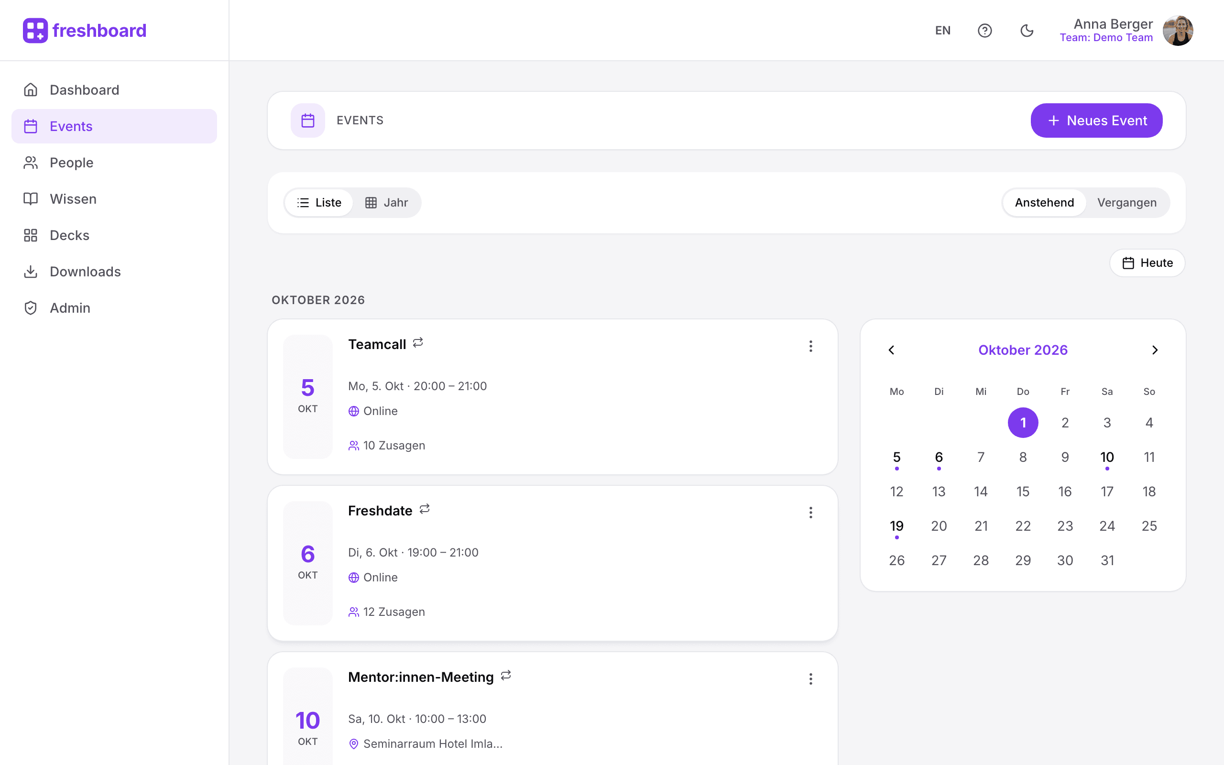1224x765 pixels.
Task: Select October 19 in the mini calendar
Action: pyautogui.click(x=897, y=526)
